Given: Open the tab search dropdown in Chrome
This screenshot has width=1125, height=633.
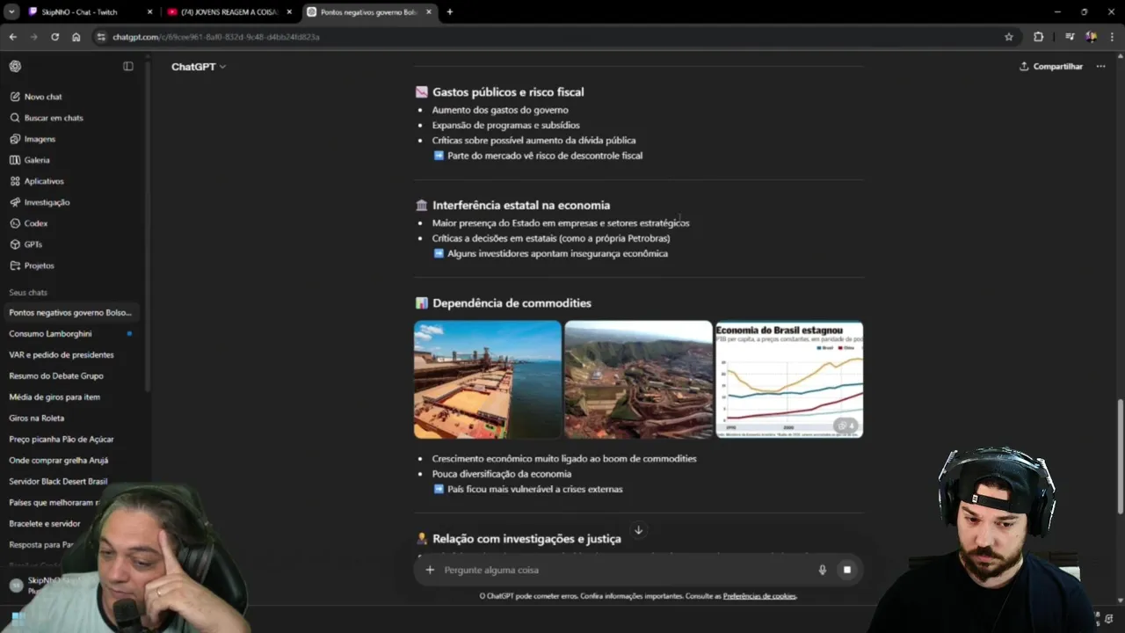Looking at the screenshot, I should [11, 12].
